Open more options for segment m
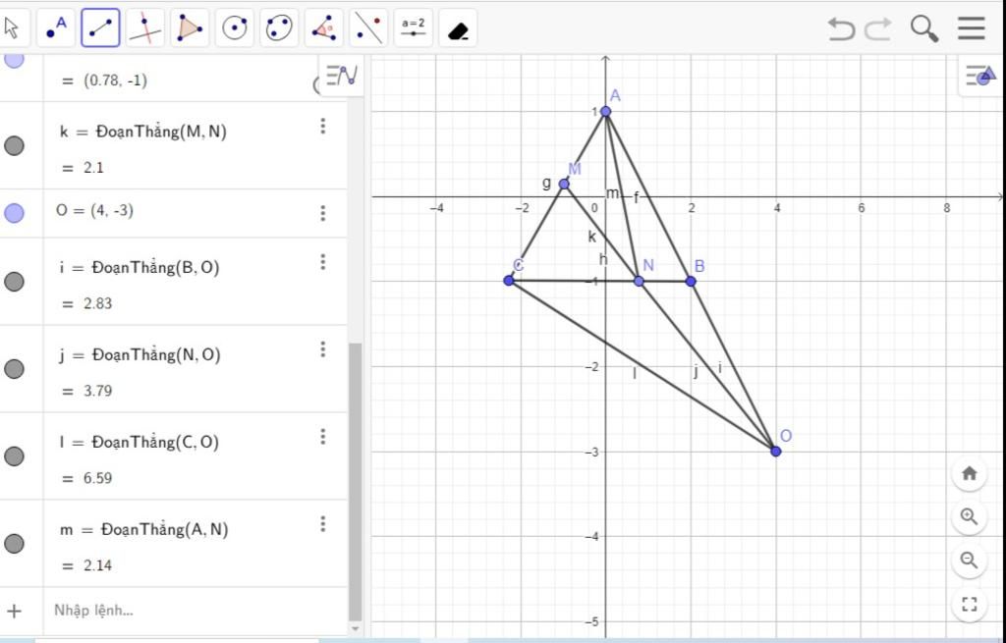The height and width of the screenshot is (643, 1006). 322,524
